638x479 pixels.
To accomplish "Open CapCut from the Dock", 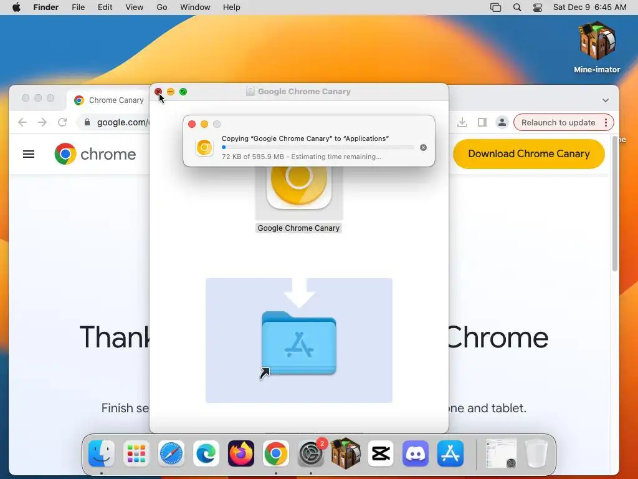I will click(x=381, y=453).
